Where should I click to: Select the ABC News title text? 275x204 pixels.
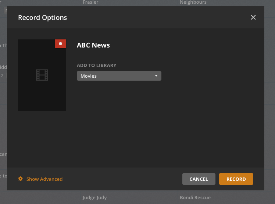93,45
